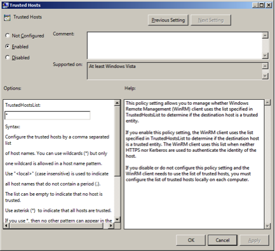
Task: Click the Options pane vertical scrollbar thumb
Action: (x=117, y=141)
